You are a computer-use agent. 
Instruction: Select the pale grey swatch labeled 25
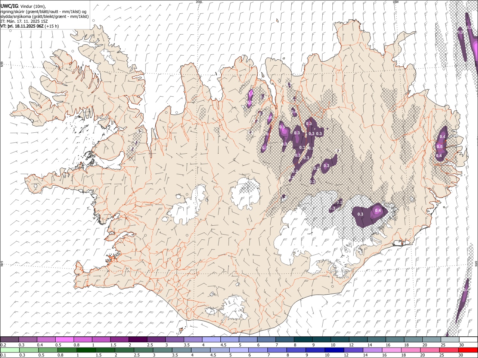pos(449,340)
